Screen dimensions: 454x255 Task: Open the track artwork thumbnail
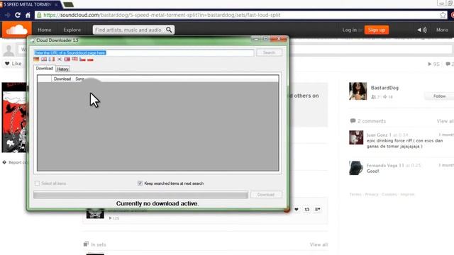(x=14, y=118)
